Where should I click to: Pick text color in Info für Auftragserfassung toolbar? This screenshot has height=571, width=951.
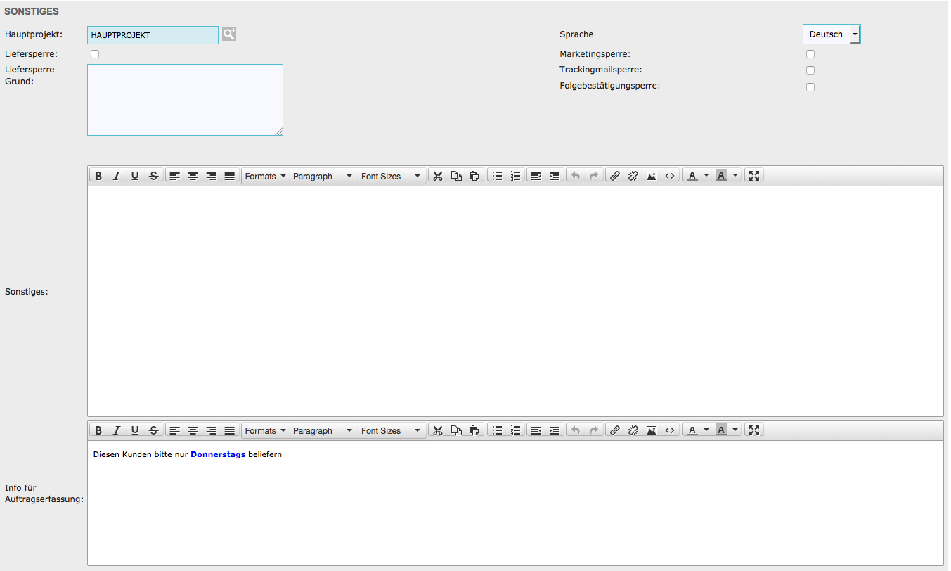coord(692,430)
